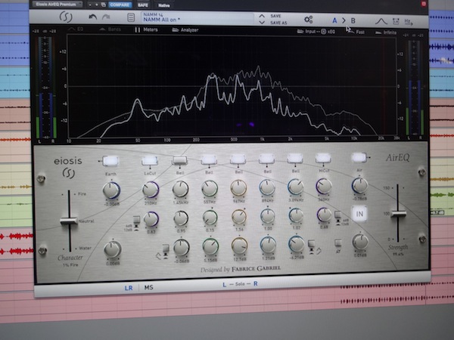Click the xEQ analyzer option
The width and height of the screenshot is (454, 340).
click(x=331, y=32)
